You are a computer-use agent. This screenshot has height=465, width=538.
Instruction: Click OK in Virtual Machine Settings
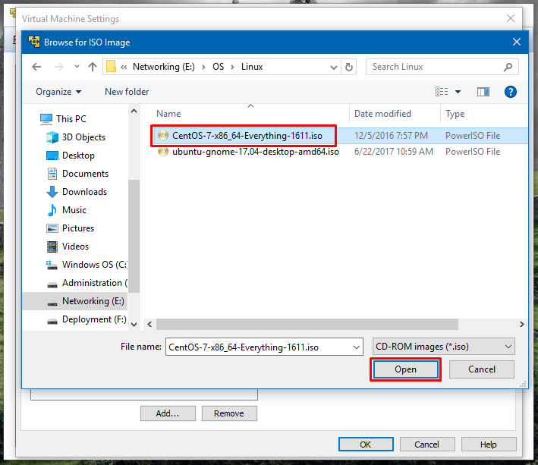[x=366, y=445]
